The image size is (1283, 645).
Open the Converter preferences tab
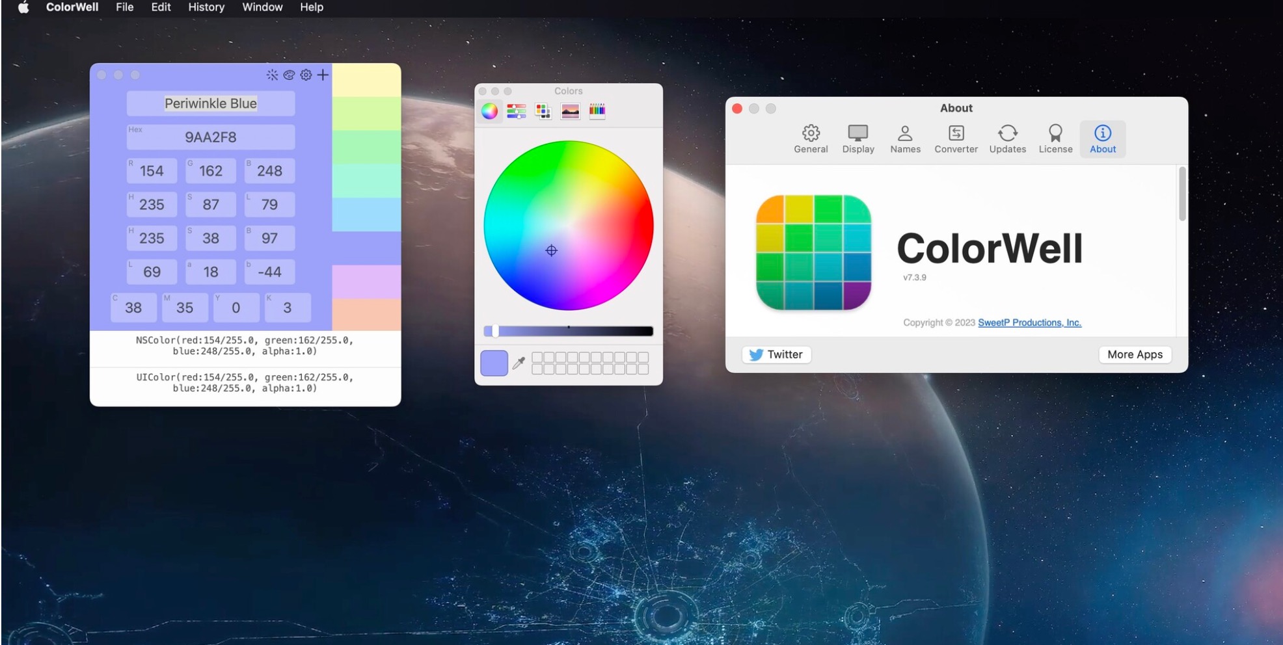[x=956, y=139]
